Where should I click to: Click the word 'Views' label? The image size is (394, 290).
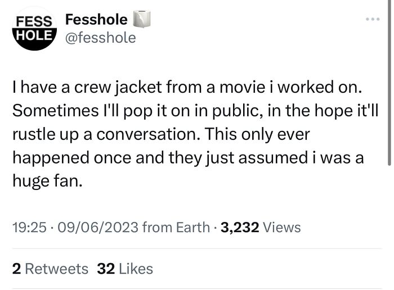[281, 227]
